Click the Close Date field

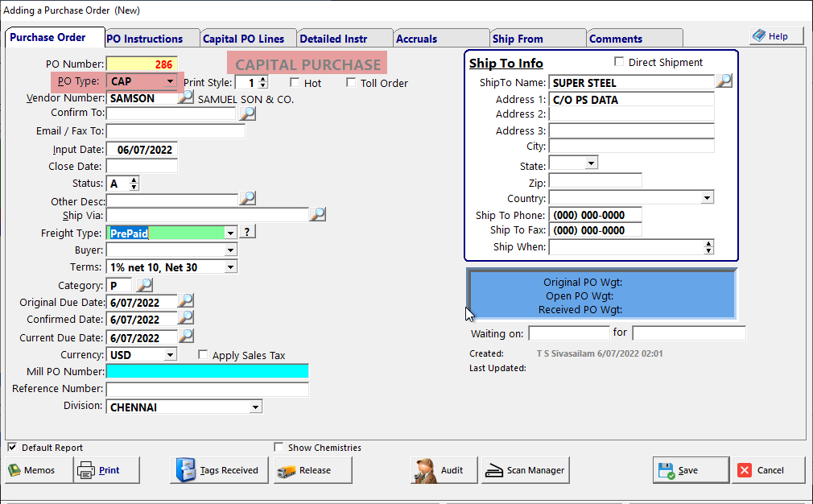pyautogui.click(x=142, y=166)
